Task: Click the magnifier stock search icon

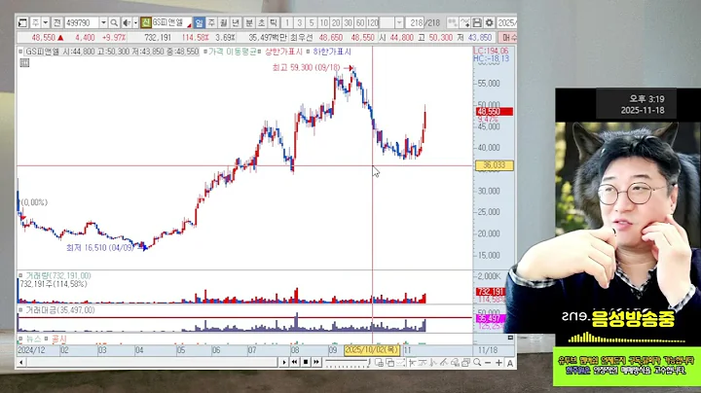Action: 114,22
